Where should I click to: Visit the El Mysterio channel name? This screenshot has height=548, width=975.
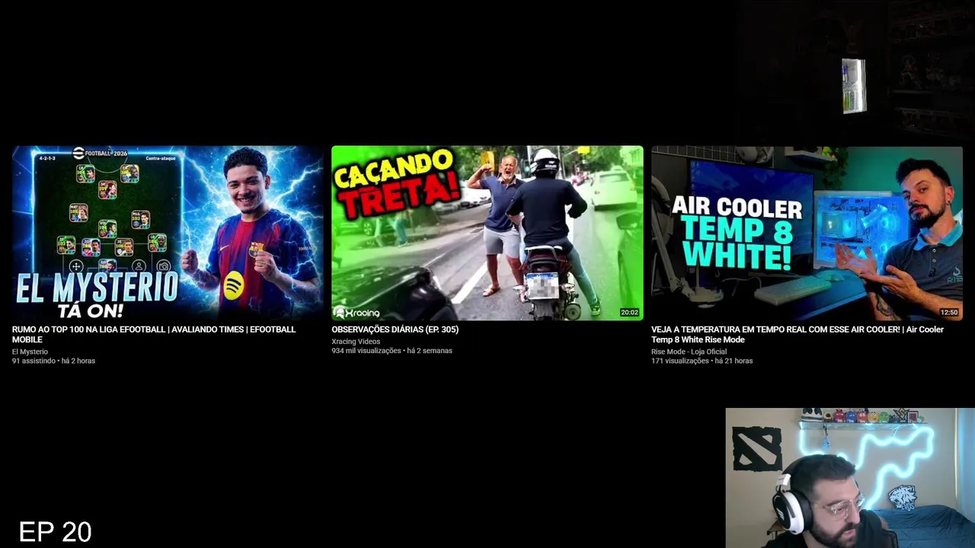pos(30,352)
